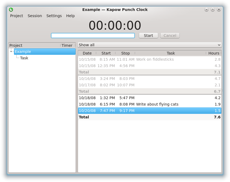Start the timer with the Start button
Viewport: 230px width, 182px height.
click(x=149, y=36)
